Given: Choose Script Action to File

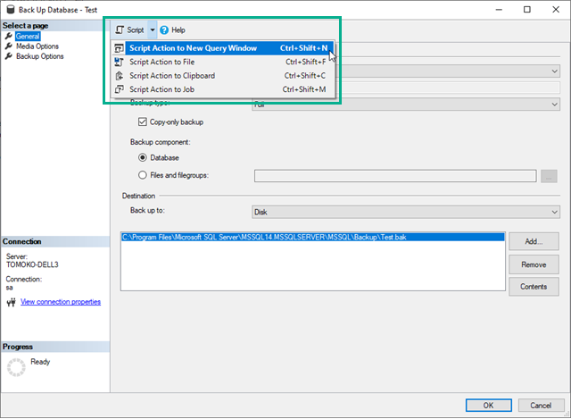Looking at the screenshot, I should pos(222,62).
